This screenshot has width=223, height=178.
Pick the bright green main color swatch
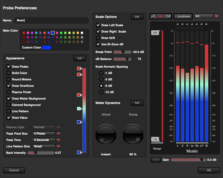(61, 33)
